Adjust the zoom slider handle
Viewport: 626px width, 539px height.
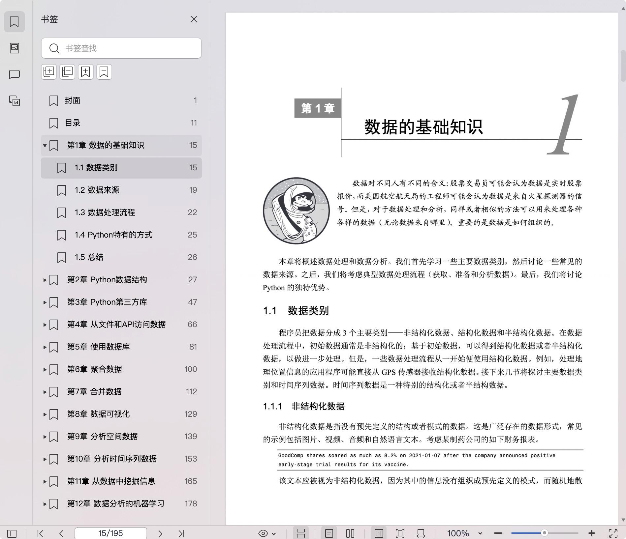coord(545,533)
